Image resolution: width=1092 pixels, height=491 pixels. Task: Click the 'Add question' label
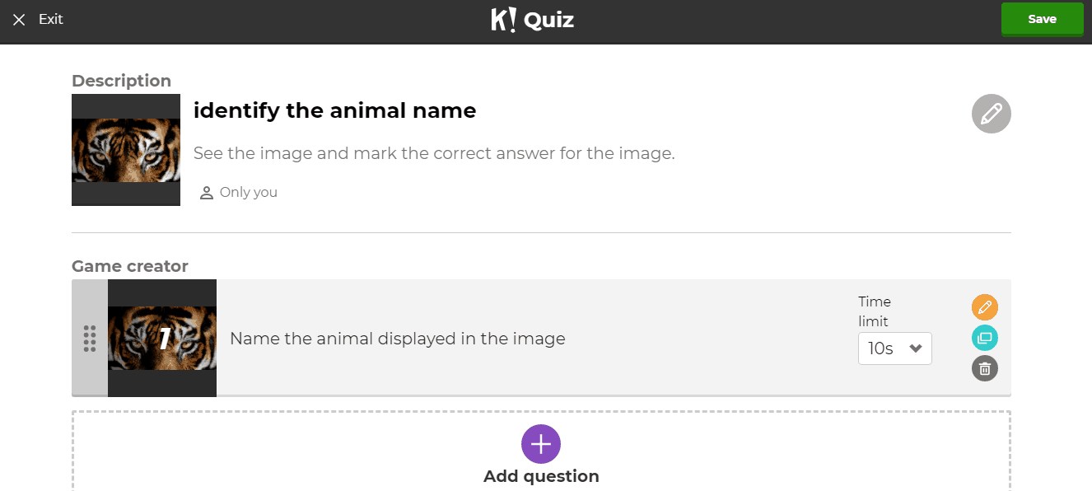[541, 476]
